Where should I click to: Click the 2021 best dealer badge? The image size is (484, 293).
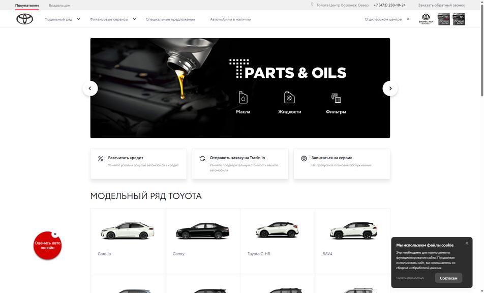[x=459, y=19]
